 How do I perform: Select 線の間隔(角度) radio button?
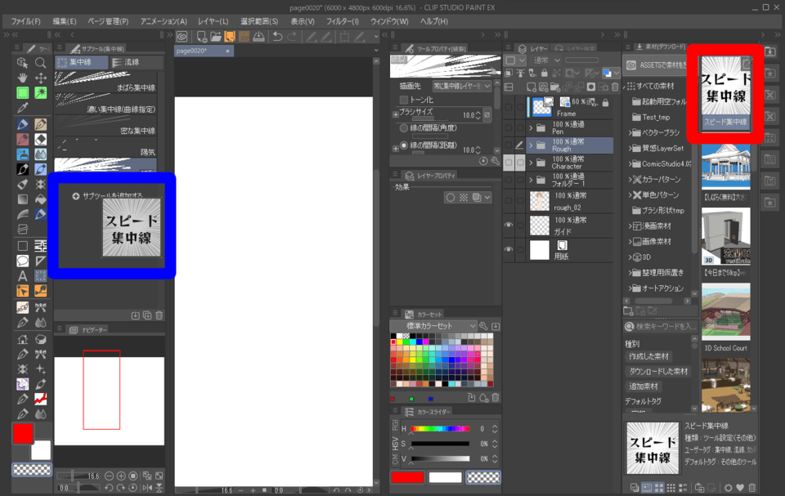click(x=403, y=128)
